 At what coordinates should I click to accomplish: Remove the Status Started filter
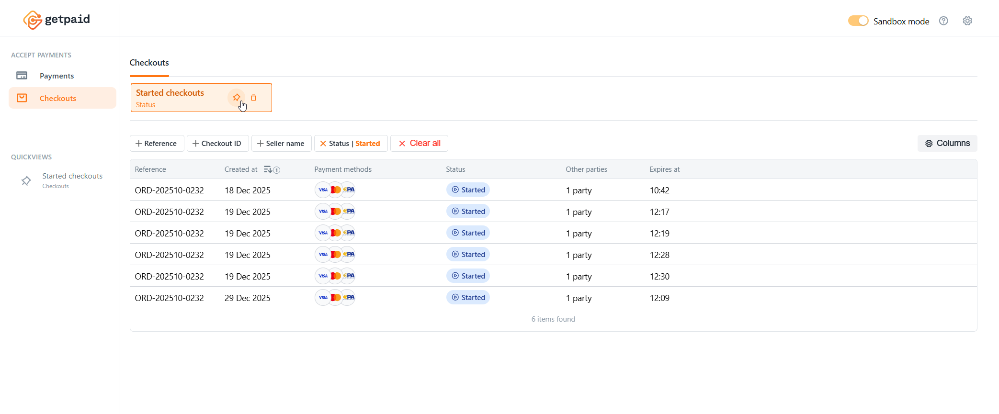tap(323, 144)
